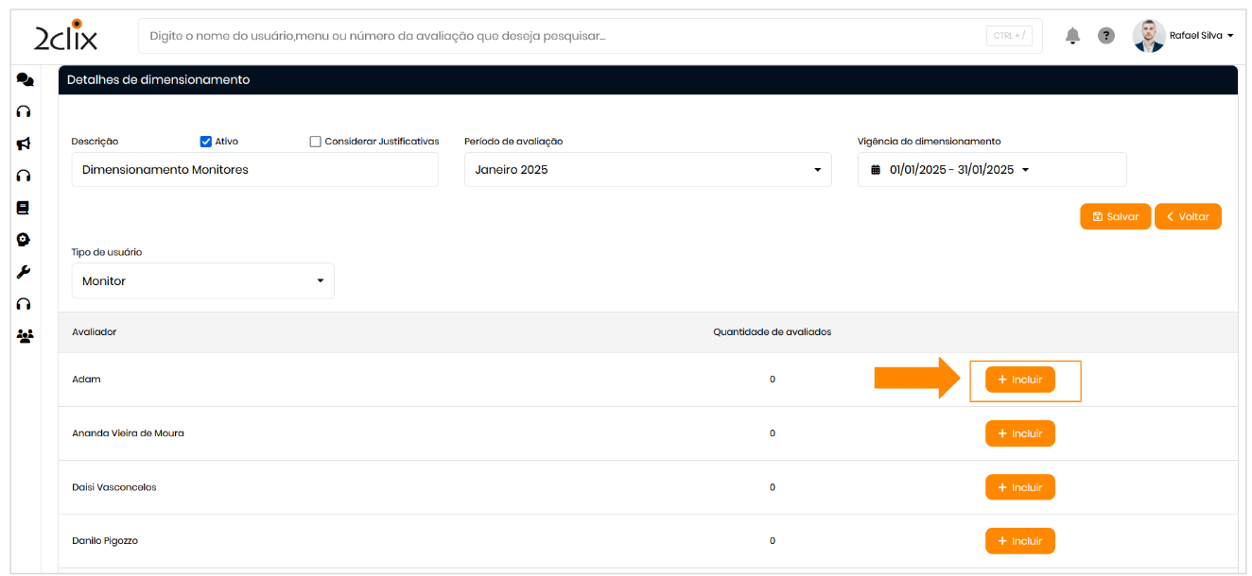Enable Considerar Justificativas checkbox
This screenshot has width=1252, height=576.
[x=316, y=142]
